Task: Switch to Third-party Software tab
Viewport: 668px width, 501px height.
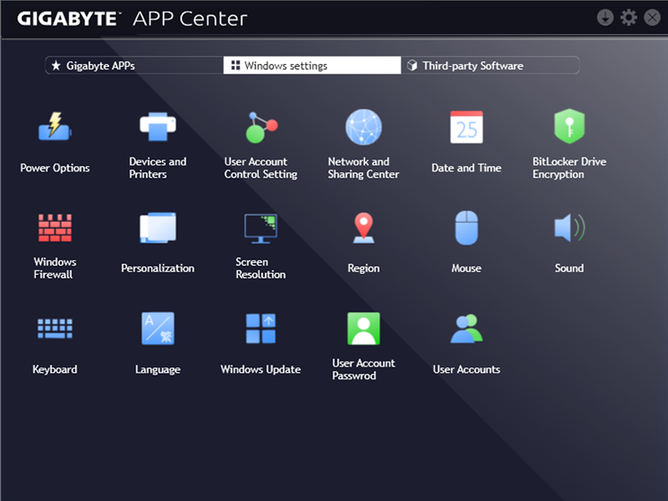Action: [x=490, y=66]
